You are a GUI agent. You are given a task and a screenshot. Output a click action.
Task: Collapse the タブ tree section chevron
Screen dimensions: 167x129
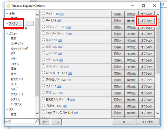point(7,109)
